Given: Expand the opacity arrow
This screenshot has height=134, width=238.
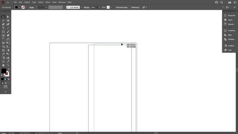Looking at the screenshot, I should tap(100, 7).
